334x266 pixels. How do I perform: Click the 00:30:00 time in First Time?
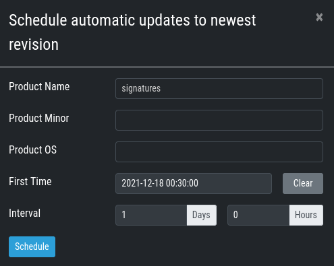182,183
